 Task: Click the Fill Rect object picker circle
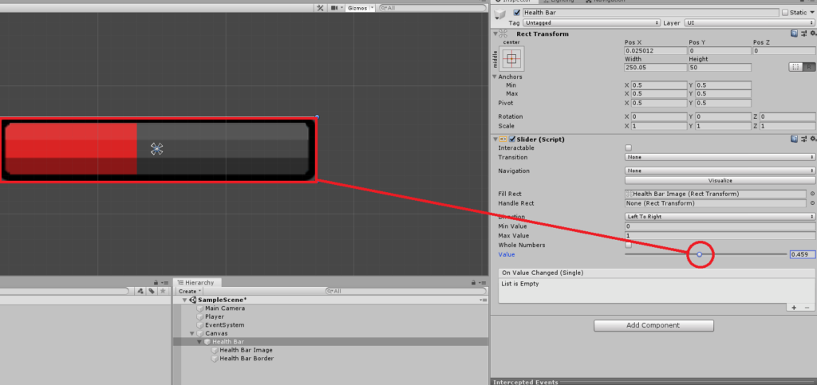pos(812,194)
